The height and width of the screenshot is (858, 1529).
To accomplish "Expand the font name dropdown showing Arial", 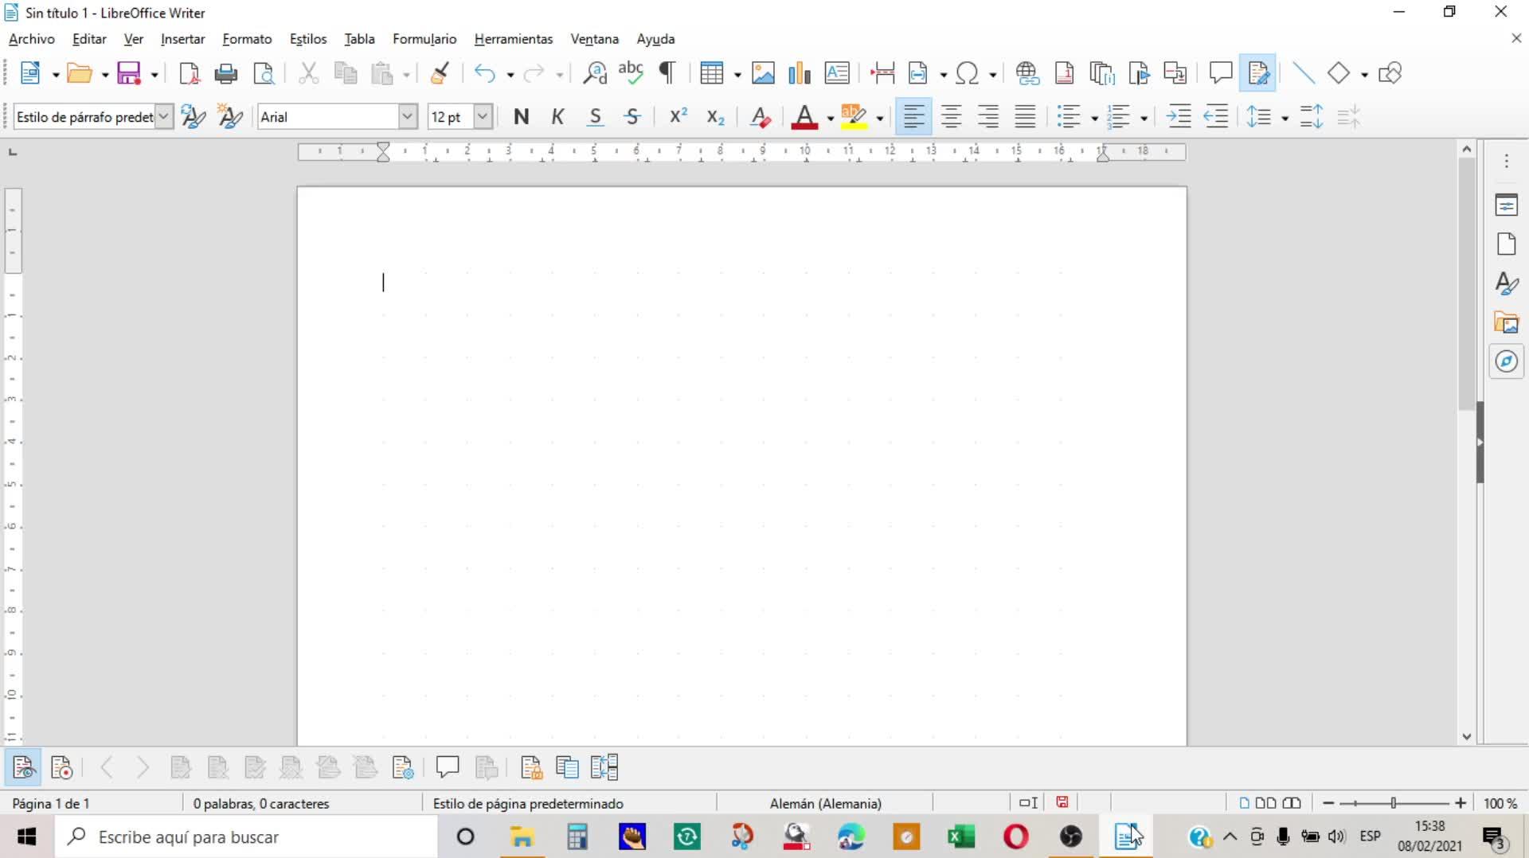I will pyautogui.click(x=407, y=117).
